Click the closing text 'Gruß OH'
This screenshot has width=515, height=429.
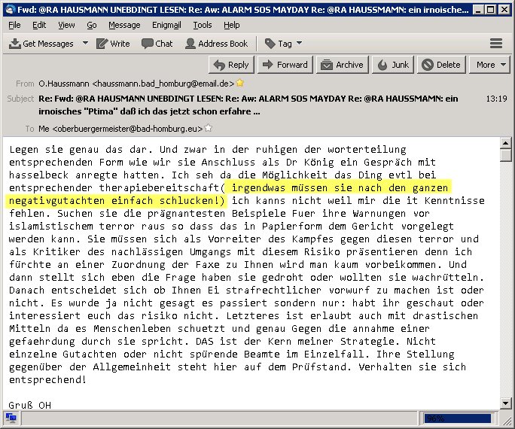(x=30, y=406)
